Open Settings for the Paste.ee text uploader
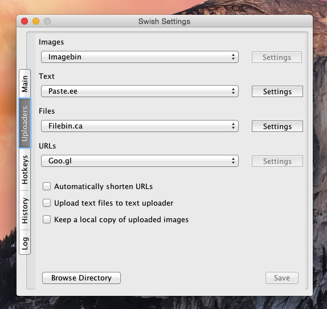Screen dimensions: 327x309 [277, 91]
